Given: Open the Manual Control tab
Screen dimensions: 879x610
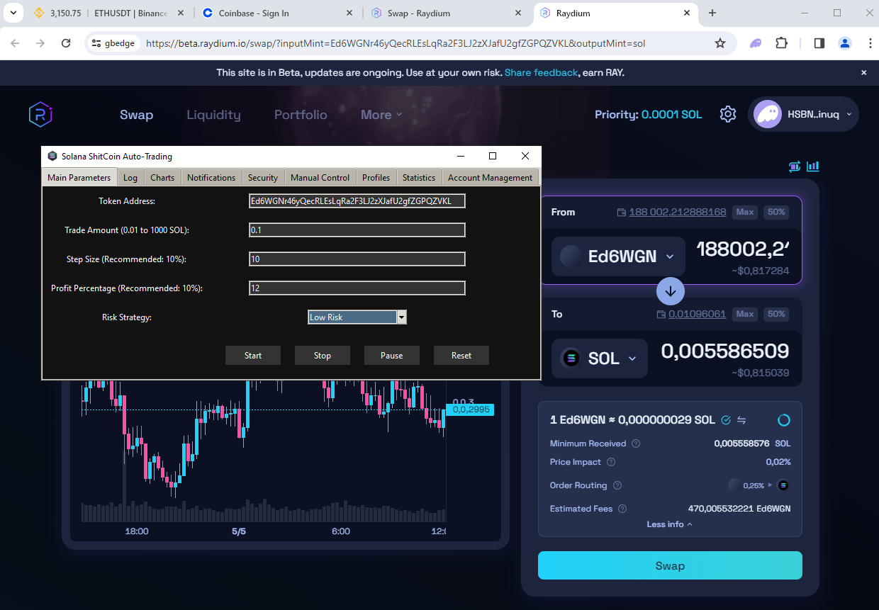Looking at the screenshot, I should tap(320, 178).
